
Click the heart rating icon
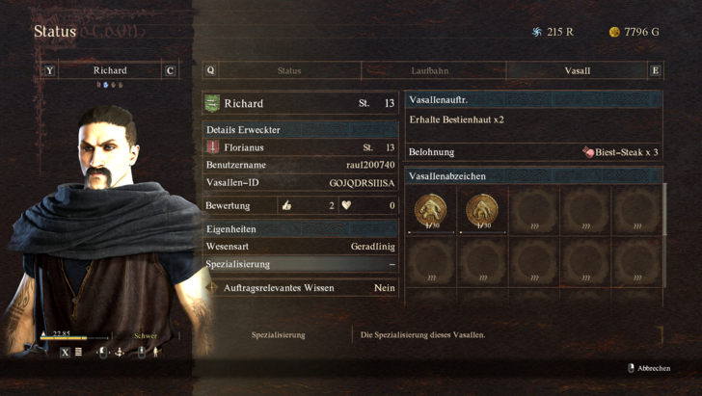tap(346, 205)
